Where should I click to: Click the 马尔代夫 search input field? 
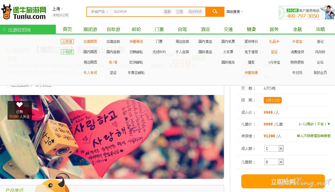[x=137, y=11]
